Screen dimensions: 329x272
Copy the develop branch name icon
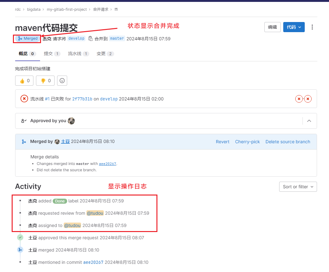coord(91,38)
